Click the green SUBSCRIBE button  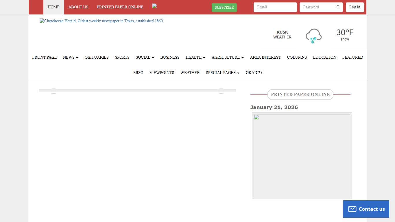tap(224, 8)
